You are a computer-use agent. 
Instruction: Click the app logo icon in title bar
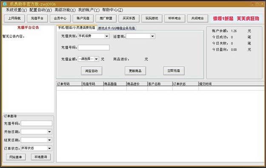pos(5,4)
